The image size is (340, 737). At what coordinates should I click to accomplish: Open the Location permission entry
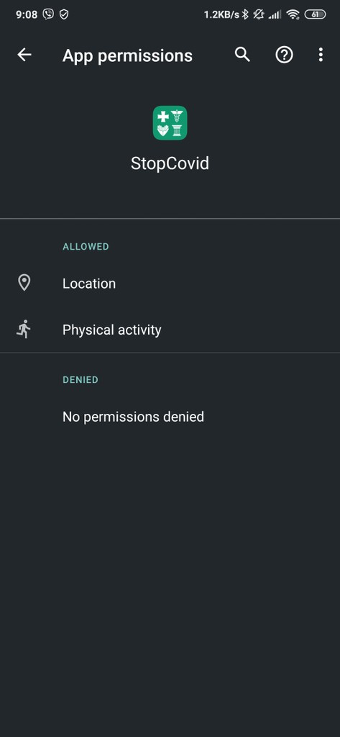point(170,284)
